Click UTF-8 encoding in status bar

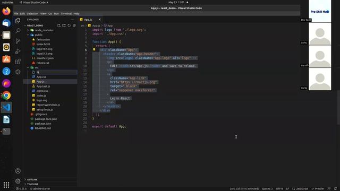coord(279,189)
